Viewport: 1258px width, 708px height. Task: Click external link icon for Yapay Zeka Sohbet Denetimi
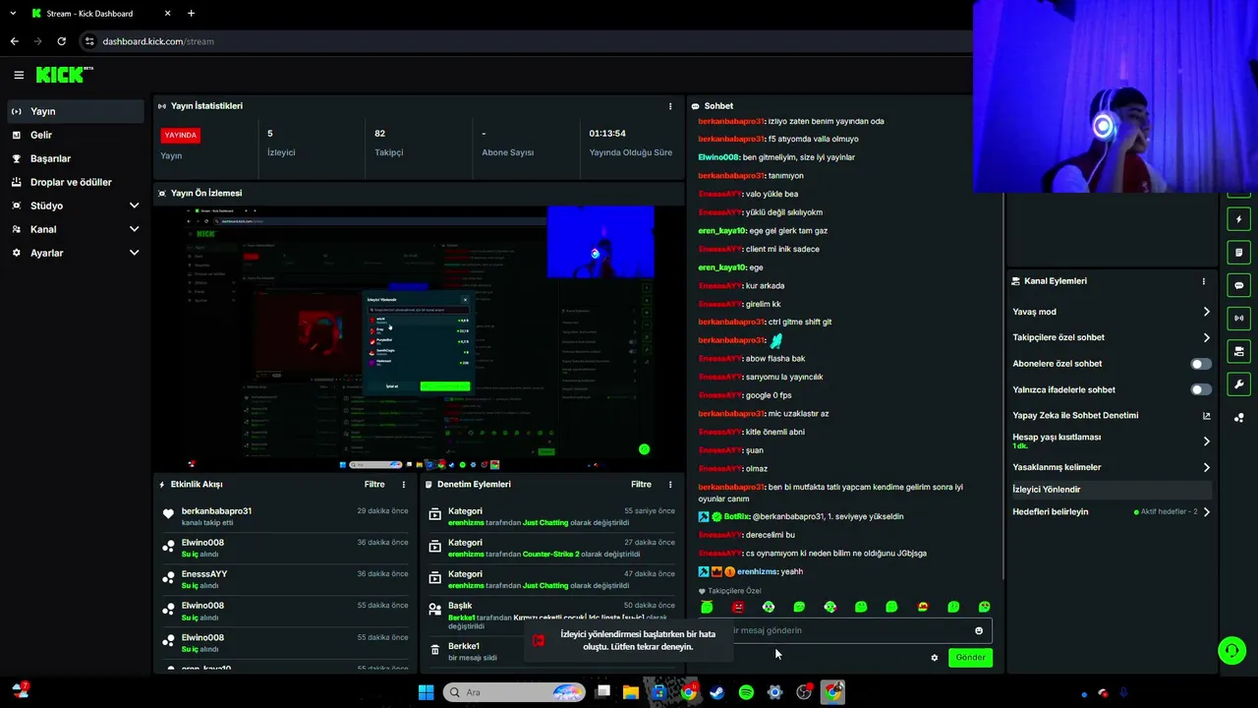pyautogui.click(x=1206, y=416)
